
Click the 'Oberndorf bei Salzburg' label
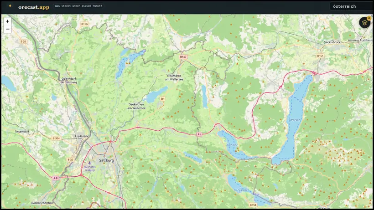(x=69, y=81)
